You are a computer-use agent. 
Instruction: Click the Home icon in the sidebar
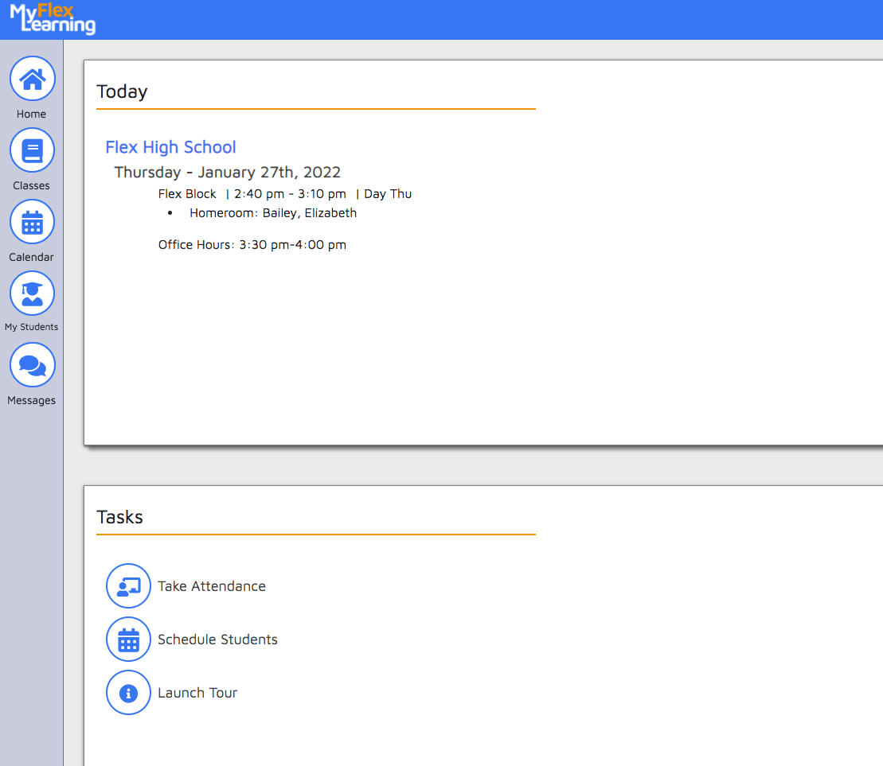[x=32, y=78]
